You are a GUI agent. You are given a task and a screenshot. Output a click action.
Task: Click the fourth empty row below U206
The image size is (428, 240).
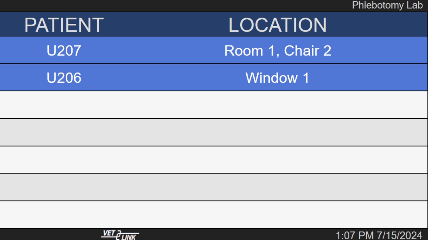tap(214, 187)
